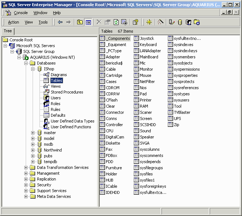Image resolution: width=242 pixels, height=216 pixels.
Task: Collapse the IShop database node
Action: [x=33, y=69]
